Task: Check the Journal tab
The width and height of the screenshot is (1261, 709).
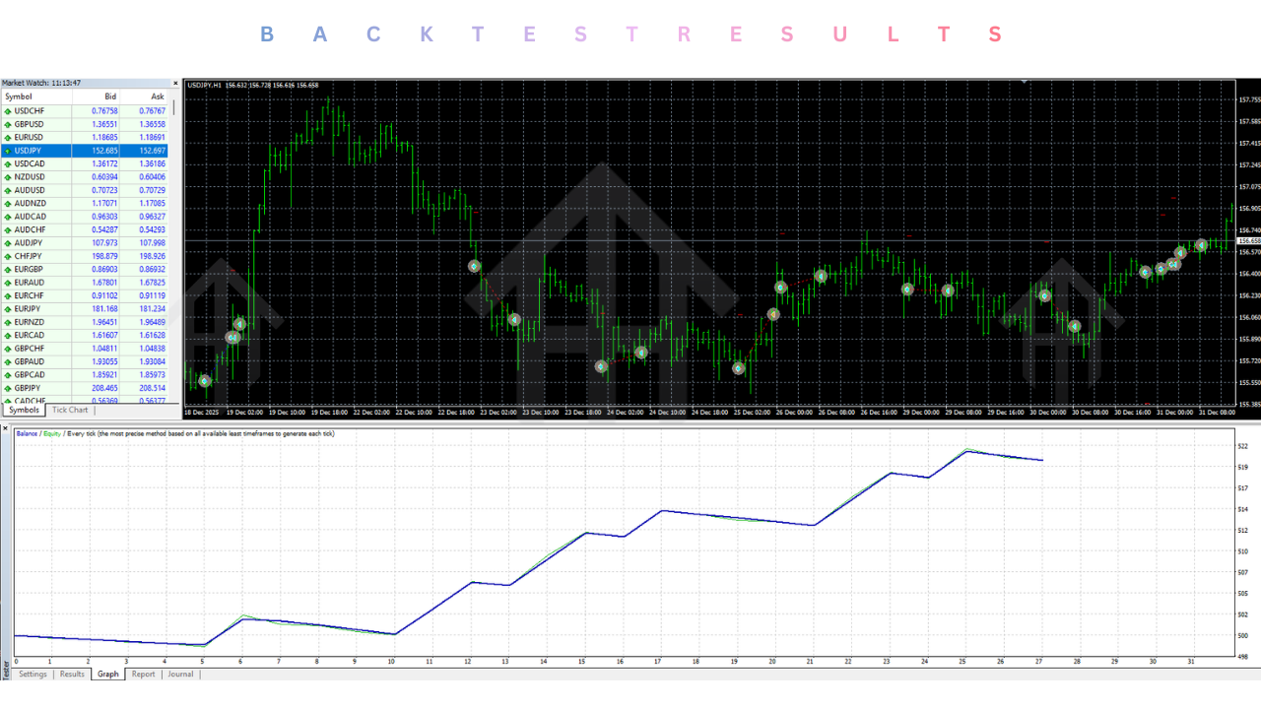Action: pos(180,674)
